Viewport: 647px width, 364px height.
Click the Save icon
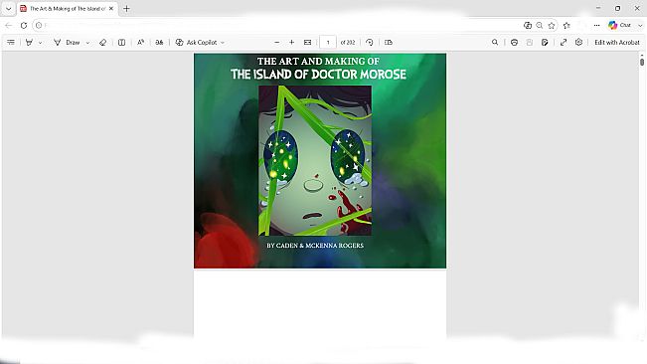pyautogui.click(x=530, y=42)
